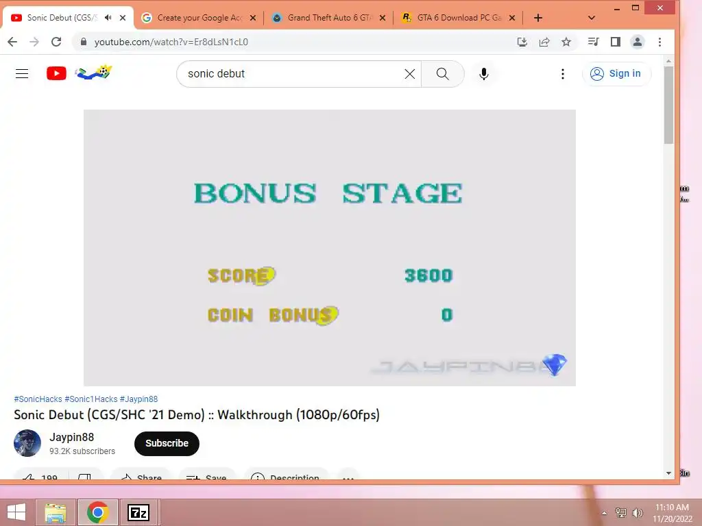Click the install app icon in address bar
Image resolution: width=702 pixels, height=526 pixels.
522,42
